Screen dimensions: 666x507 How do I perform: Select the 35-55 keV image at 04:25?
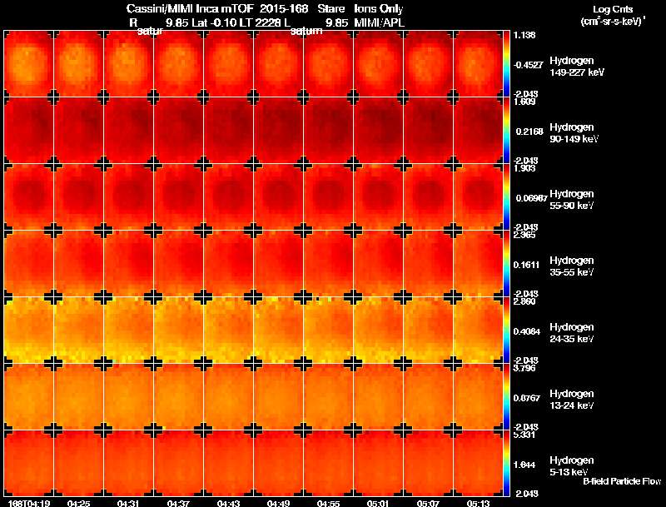[78, 264]
